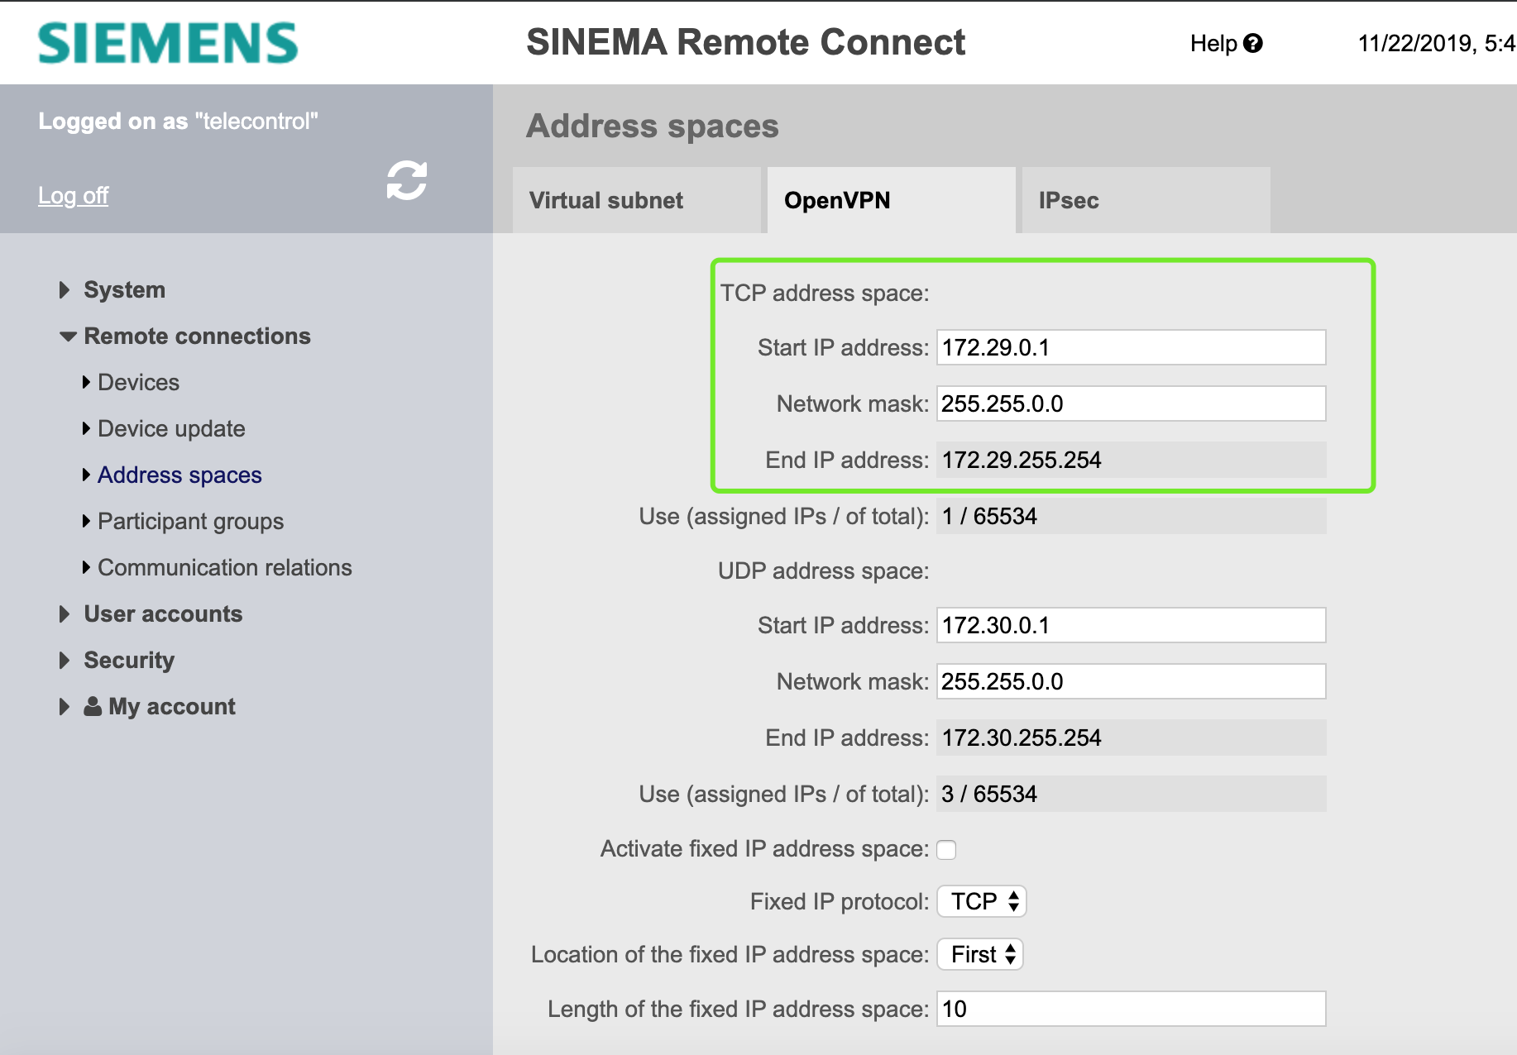Click the Help question mark icon
The width and height of the screenshot is (1517, 1055).
click(x=1253, y=43)
